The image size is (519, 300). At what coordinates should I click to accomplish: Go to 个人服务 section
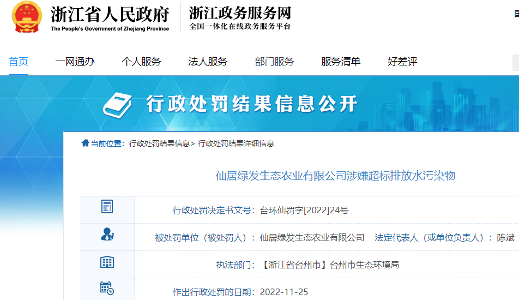point(141,62)
